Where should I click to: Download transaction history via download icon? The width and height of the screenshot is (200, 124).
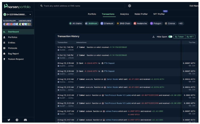pyautogui.click(x=153, y=37)
